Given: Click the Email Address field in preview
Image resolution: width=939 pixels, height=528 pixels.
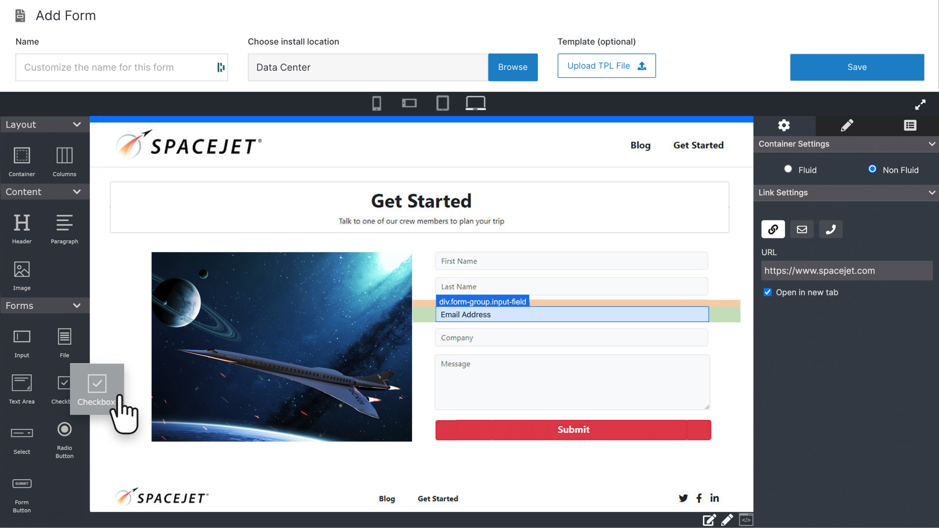Looking at the screenshot, I should click(x=572, y=314).
